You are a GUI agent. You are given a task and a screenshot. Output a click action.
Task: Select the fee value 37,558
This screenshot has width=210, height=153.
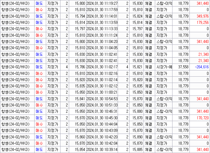(x=183, y=67)
